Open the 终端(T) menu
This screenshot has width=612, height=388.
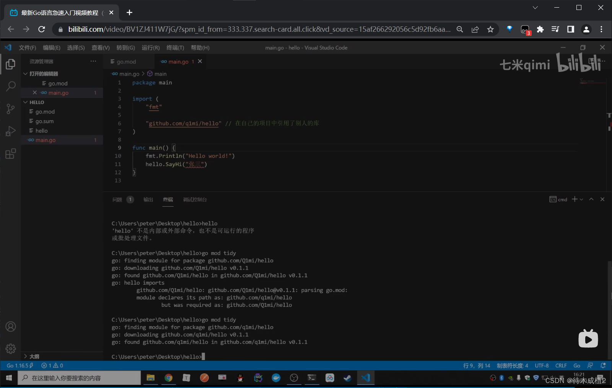pos(175,47)
